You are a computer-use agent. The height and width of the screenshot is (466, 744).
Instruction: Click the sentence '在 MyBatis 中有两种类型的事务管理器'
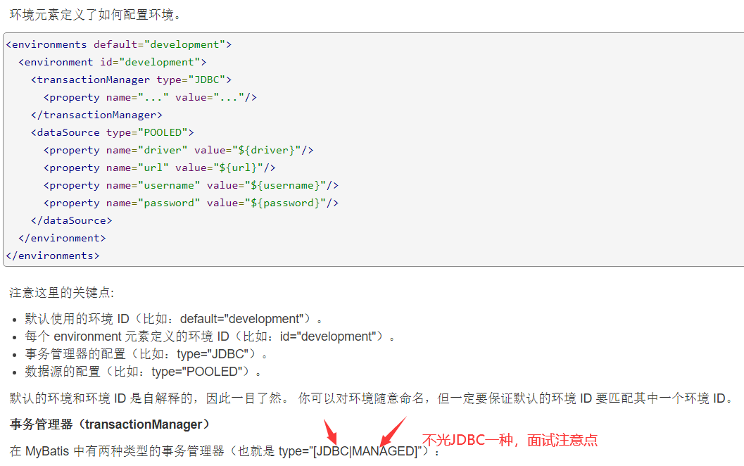(x=225, y=451)
